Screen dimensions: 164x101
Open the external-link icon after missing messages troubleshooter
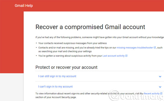155,47
